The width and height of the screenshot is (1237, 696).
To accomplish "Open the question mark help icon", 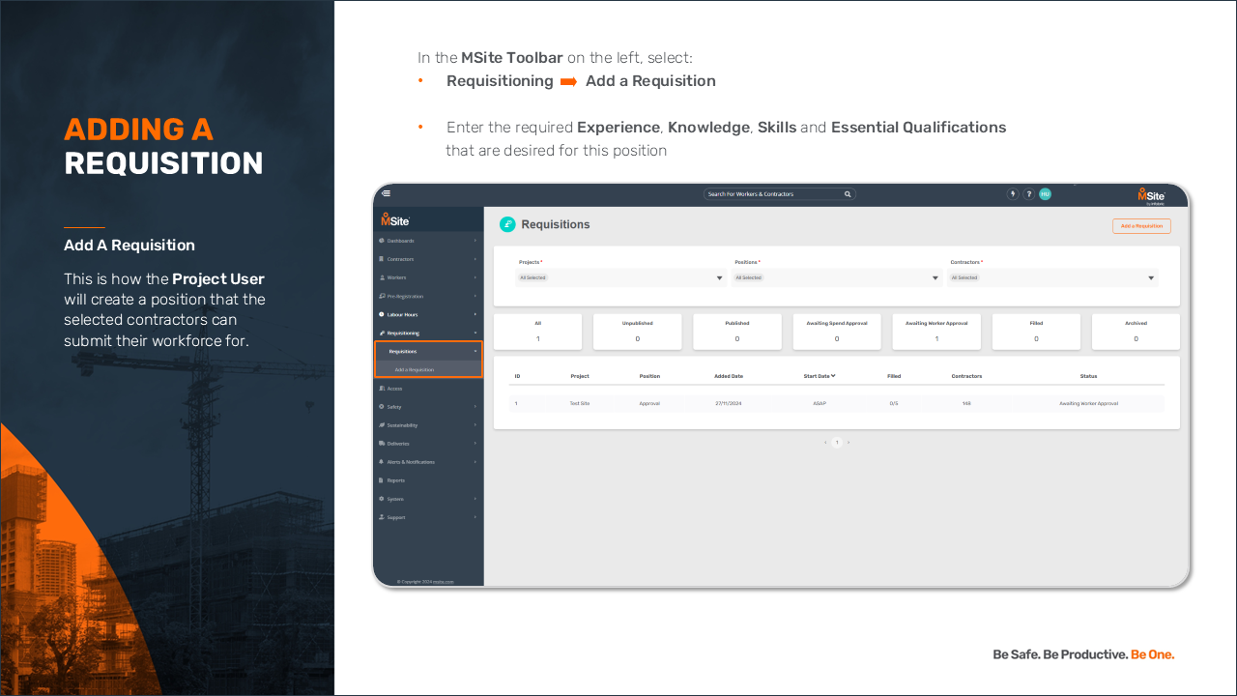I will (1028, 194).
